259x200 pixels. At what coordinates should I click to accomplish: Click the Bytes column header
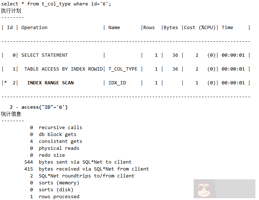pos(171,28)
